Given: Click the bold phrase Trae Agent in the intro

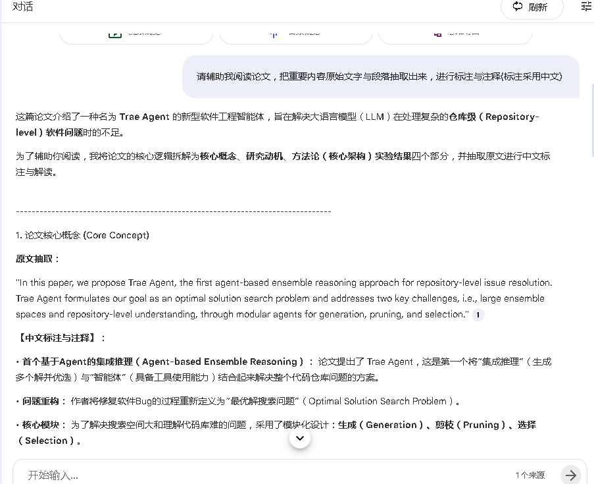Looking at the screenshot, I should click(144, 117).
